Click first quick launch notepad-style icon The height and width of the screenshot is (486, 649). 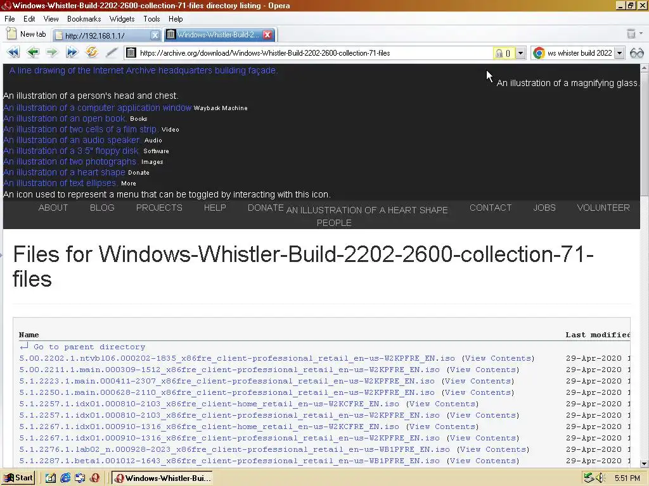[50, 478]
